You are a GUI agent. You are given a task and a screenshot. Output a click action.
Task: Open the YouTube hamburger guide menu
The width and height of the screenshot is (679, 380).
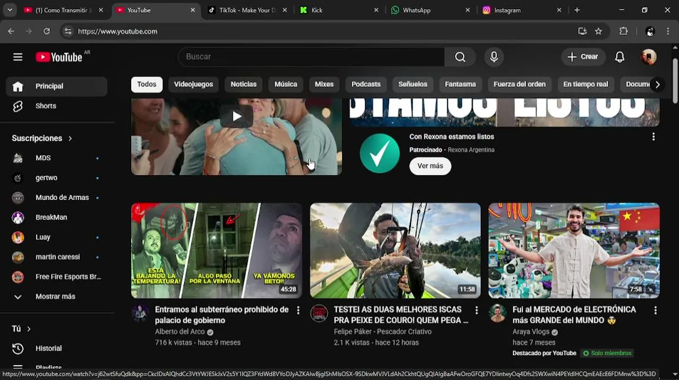pos(18,57)
